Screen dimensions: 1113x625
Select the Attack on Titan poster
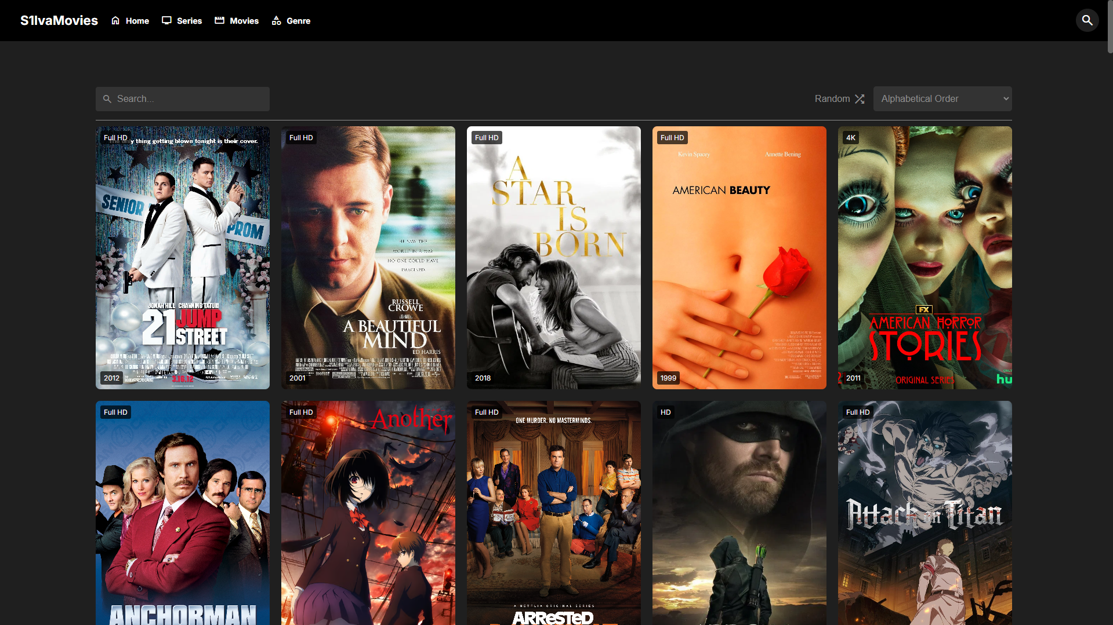pyautogui.click(x=925, y=513)
